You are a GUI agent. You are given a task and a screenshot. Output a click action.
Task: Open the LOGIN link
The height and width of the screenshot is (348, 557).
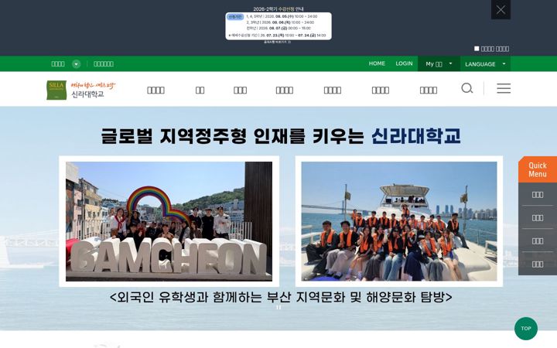click(405, 63)
